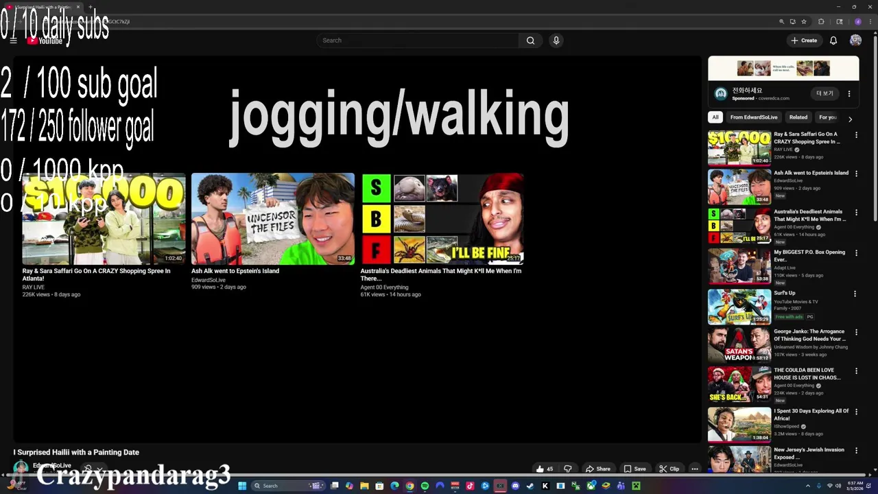Share the video
The width and height of the screenshot is (878, 494).
pos(597,469)
